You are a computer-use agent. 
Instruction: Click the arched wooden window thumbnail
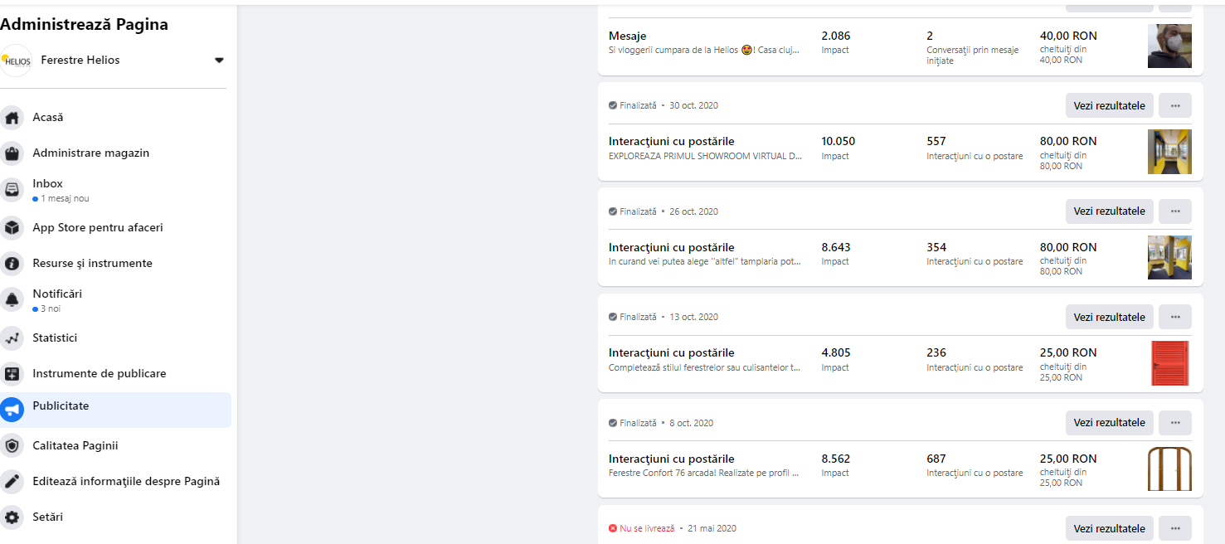tap(1169, 469)
